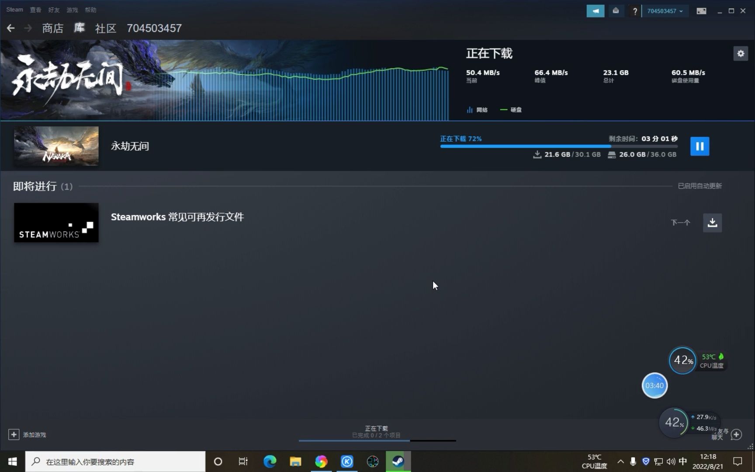Screen dimensions: 755x472
Task: Expand hidden system tray icons
Action: (x=620, y=462)
